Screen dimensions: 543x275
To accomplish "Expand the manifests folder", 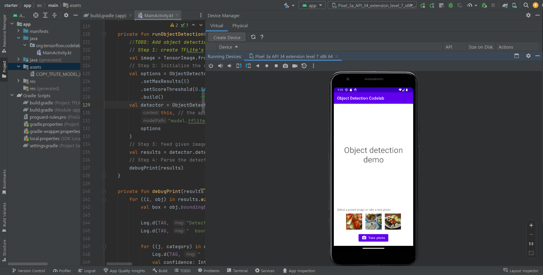I will click(18, 31).
